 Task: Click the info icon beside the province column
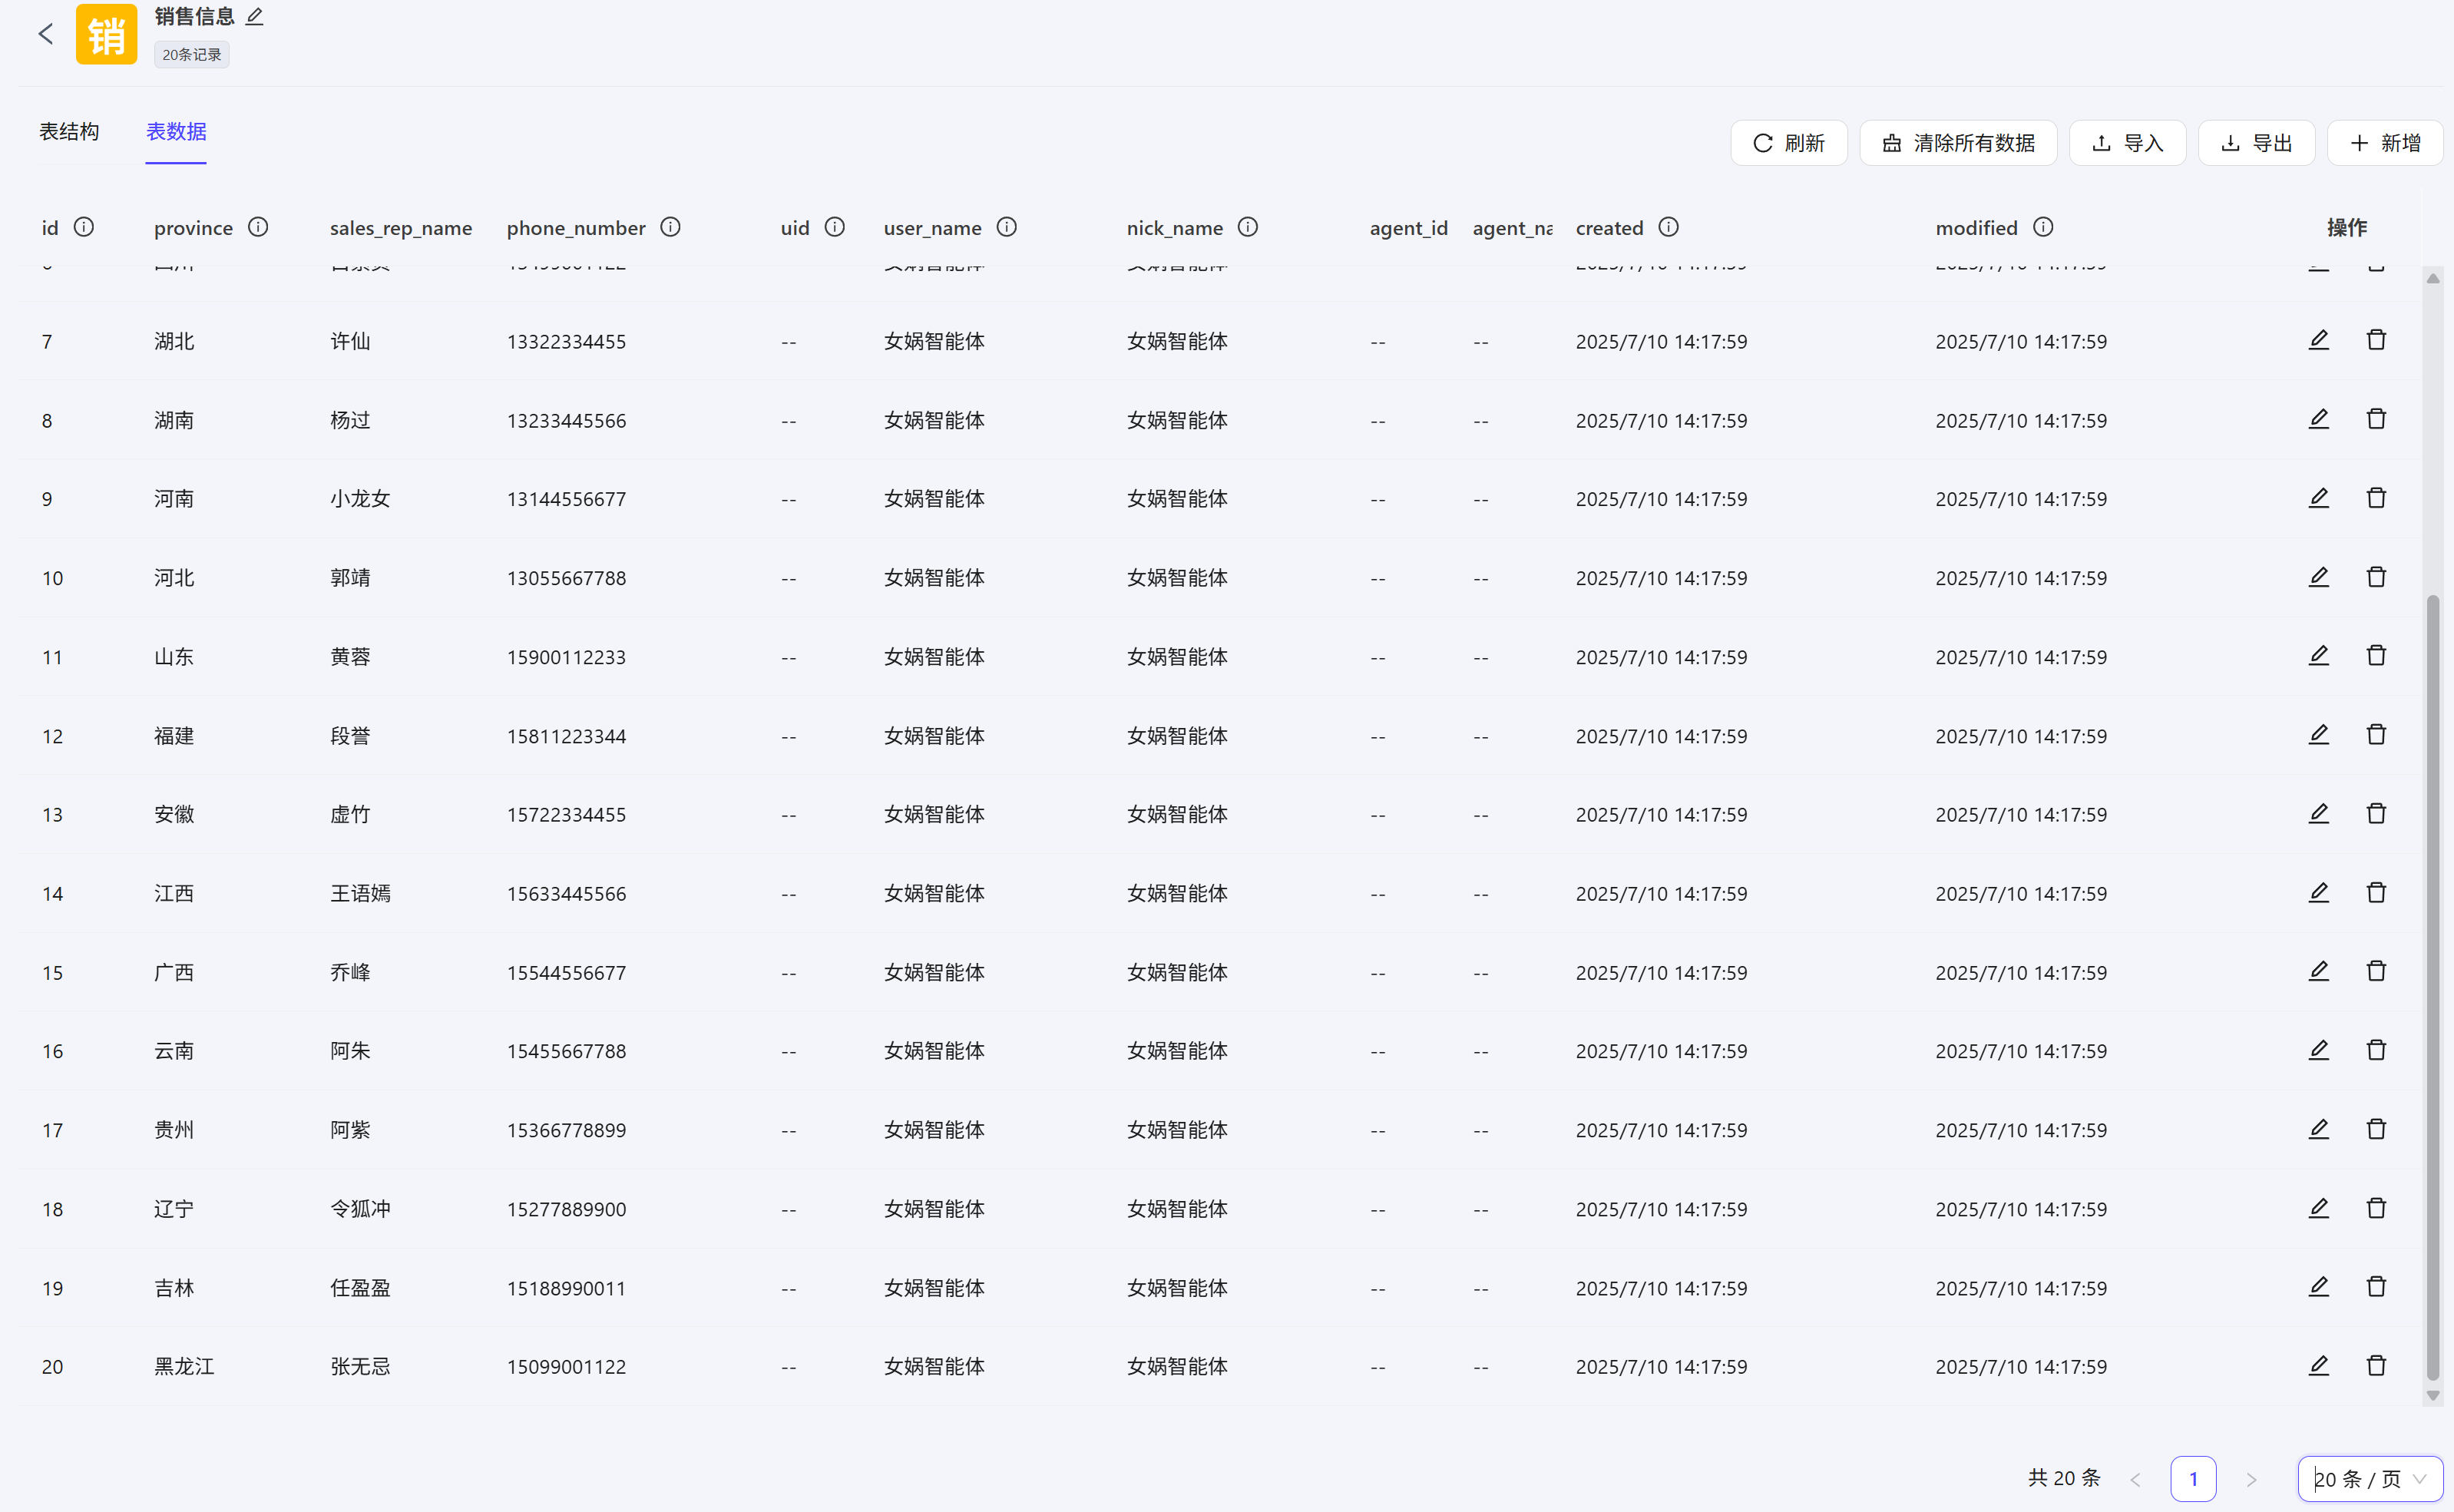[258, 227]
